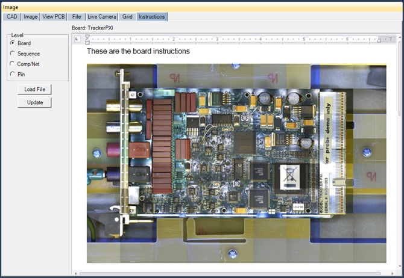Enable the Comp/Net level radio button
This screenshot has height=278, width=404.
pos(13,64)
